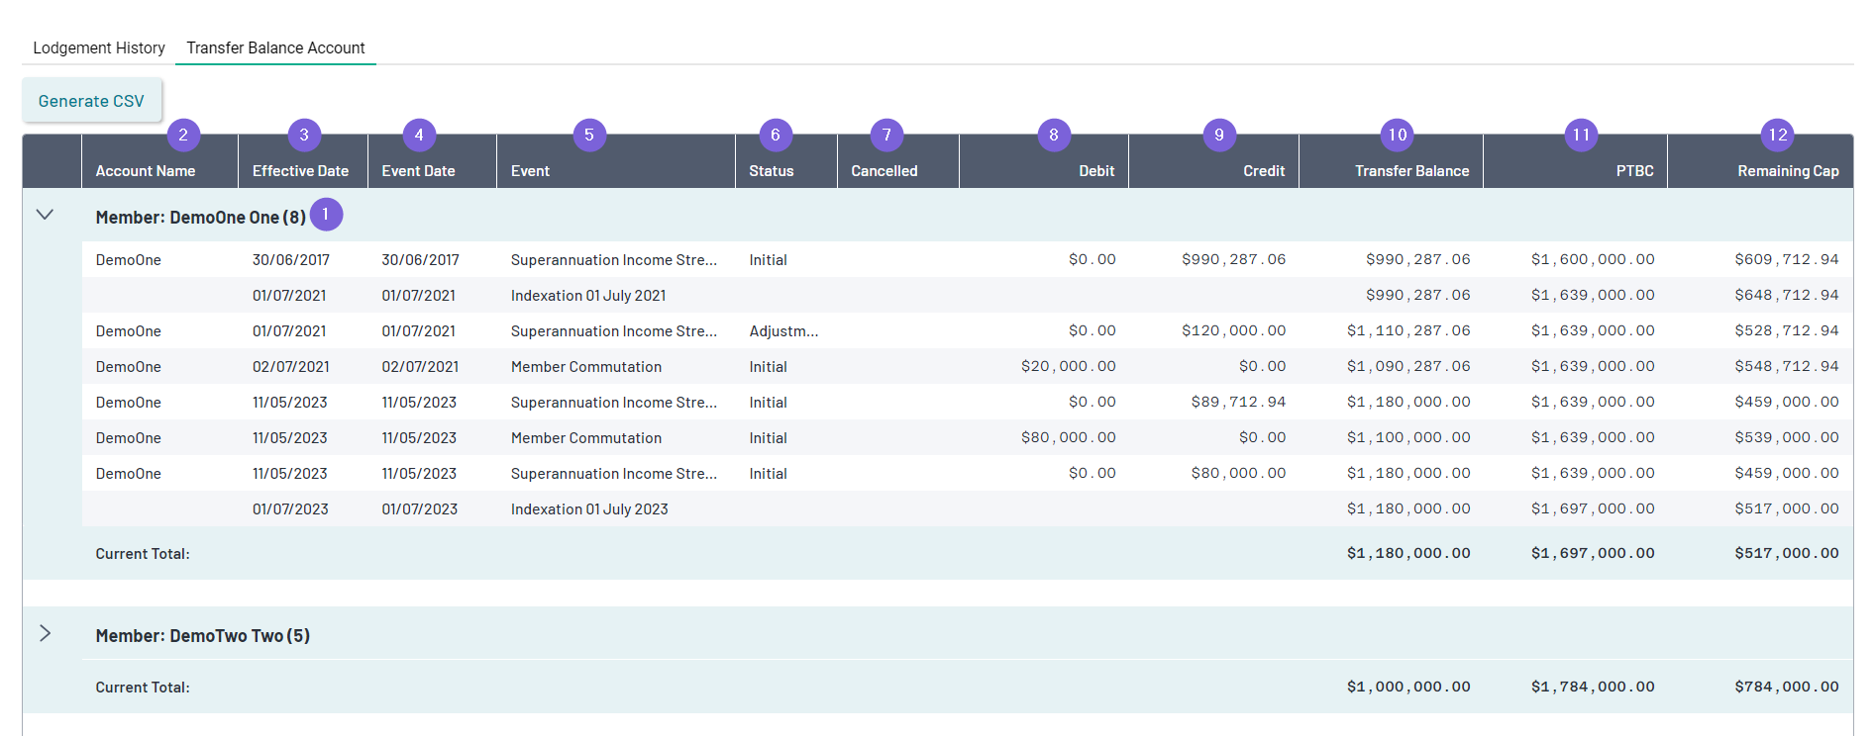Sort by Account Name column header
Viewport: 1874px width, 736px height.
point(146,171)
